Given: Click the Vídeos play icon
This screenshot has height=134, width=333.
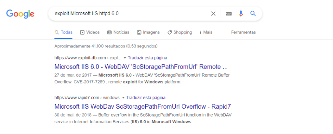Looking at the screenshot, I should pos(82,32).
